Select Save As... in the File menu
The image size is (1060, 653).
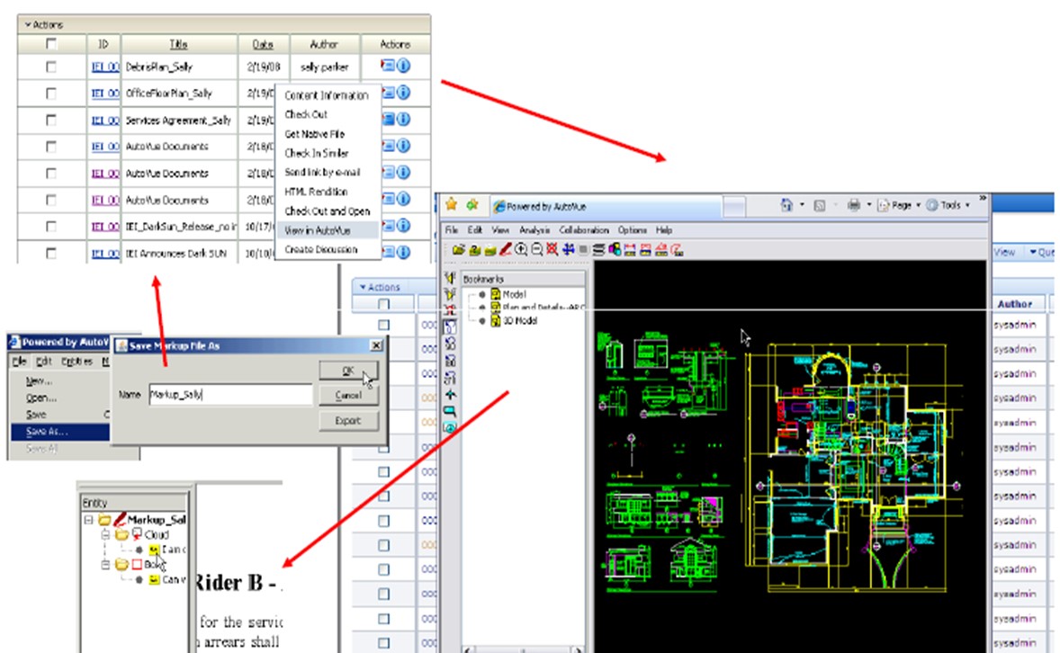click(60, 431)
